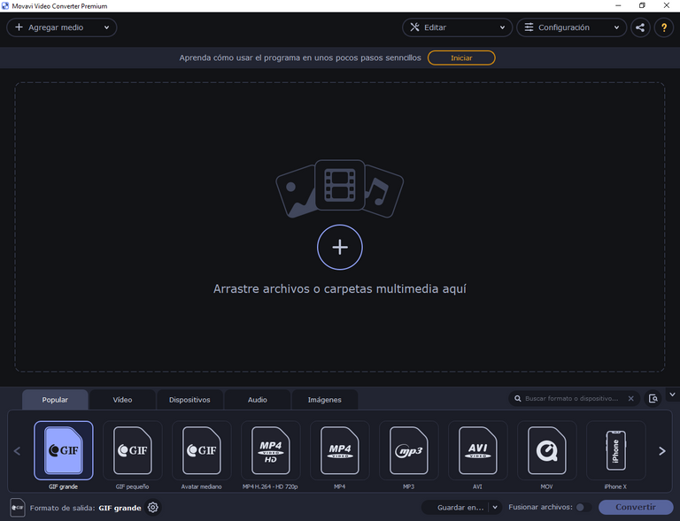Click the Movavi app icon in title bar
The height and width of the screenshot is (521, 680).
tap(5, 6)
